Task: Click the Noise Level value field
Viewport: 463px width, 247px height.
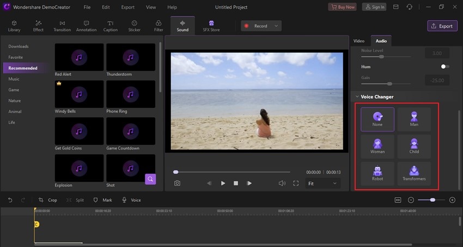Action: click(x=437, y=53)
